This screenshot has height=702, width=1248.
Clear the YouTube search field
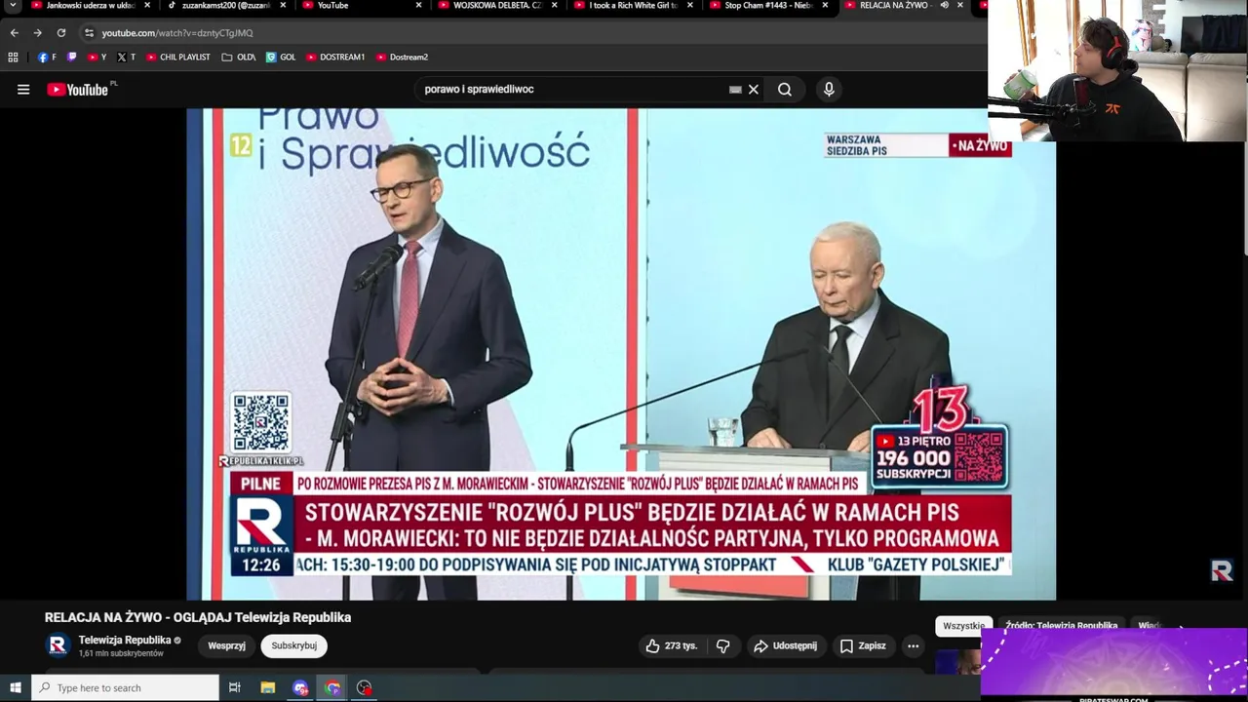[x=753, y=90]
